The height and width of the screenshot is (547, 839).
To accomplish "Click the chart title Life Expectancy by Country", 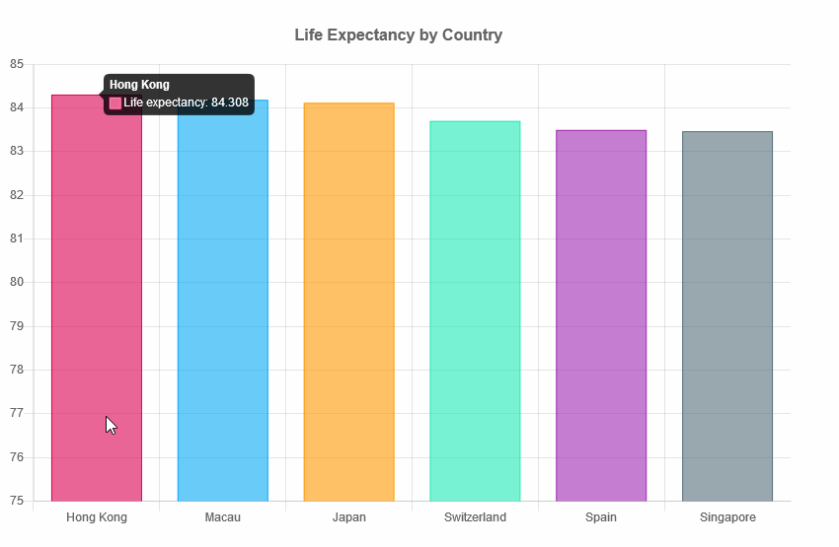I will [x=398, y=35].
